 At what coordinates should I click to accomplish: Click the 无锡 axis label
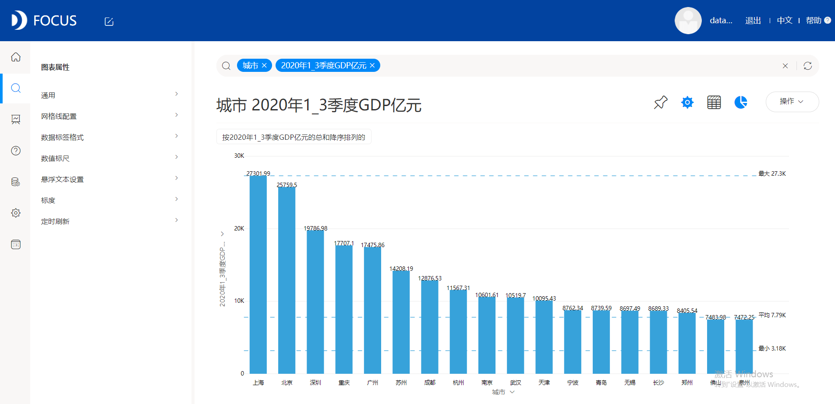coord(630,383)
